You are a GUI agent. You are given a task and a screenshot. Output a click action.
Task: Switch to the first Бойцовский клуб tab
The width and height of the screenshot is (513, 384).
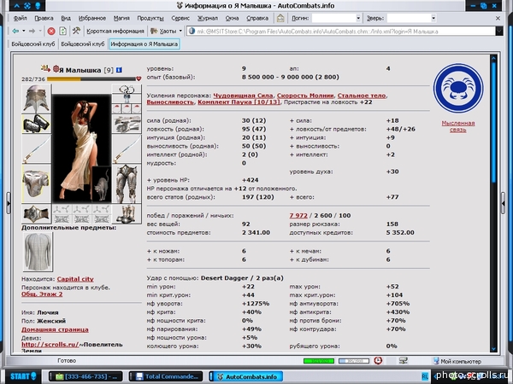[x=32, y=44]
